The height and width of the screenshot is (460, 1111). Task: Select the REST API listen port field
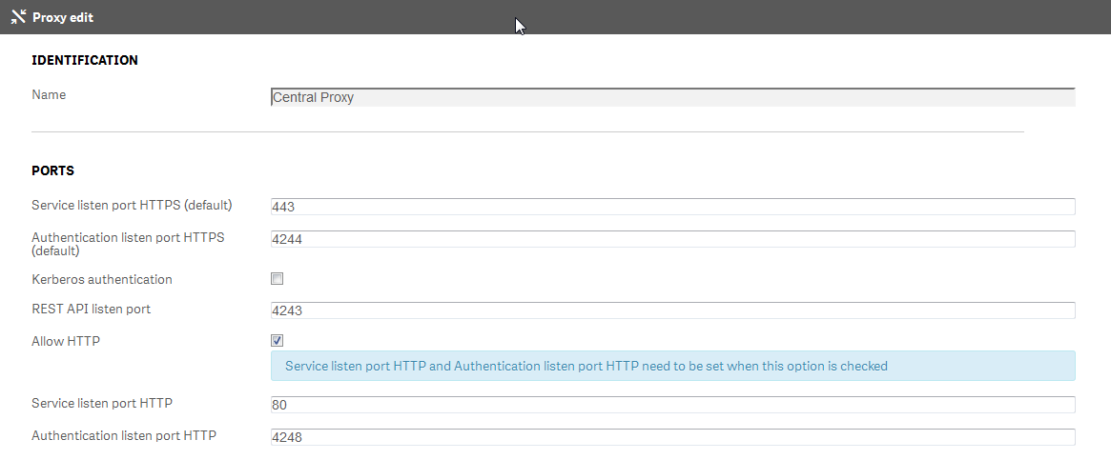click(672, 310)
